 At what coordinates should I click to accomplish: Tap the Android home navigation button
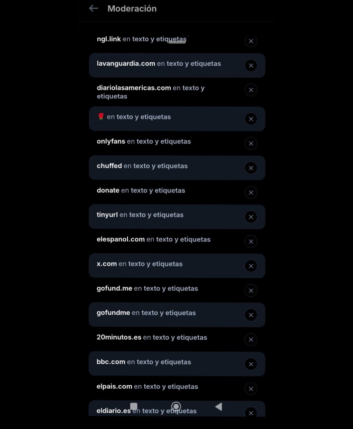click(x=176, y=406)
